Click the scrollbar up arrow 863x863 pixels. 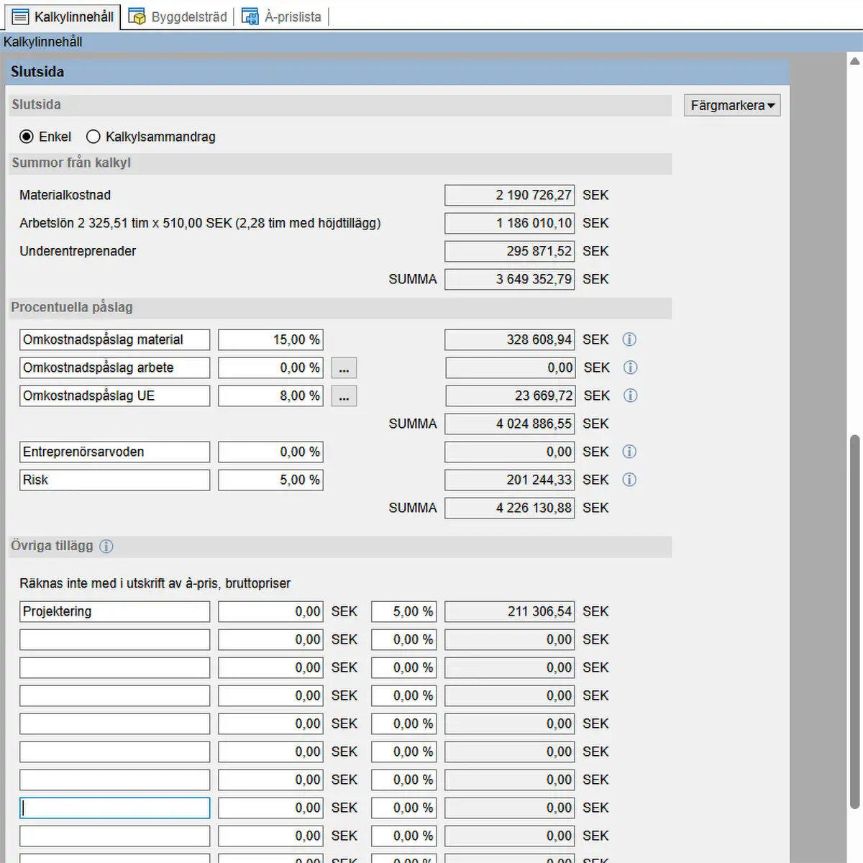tap(854, 61)
